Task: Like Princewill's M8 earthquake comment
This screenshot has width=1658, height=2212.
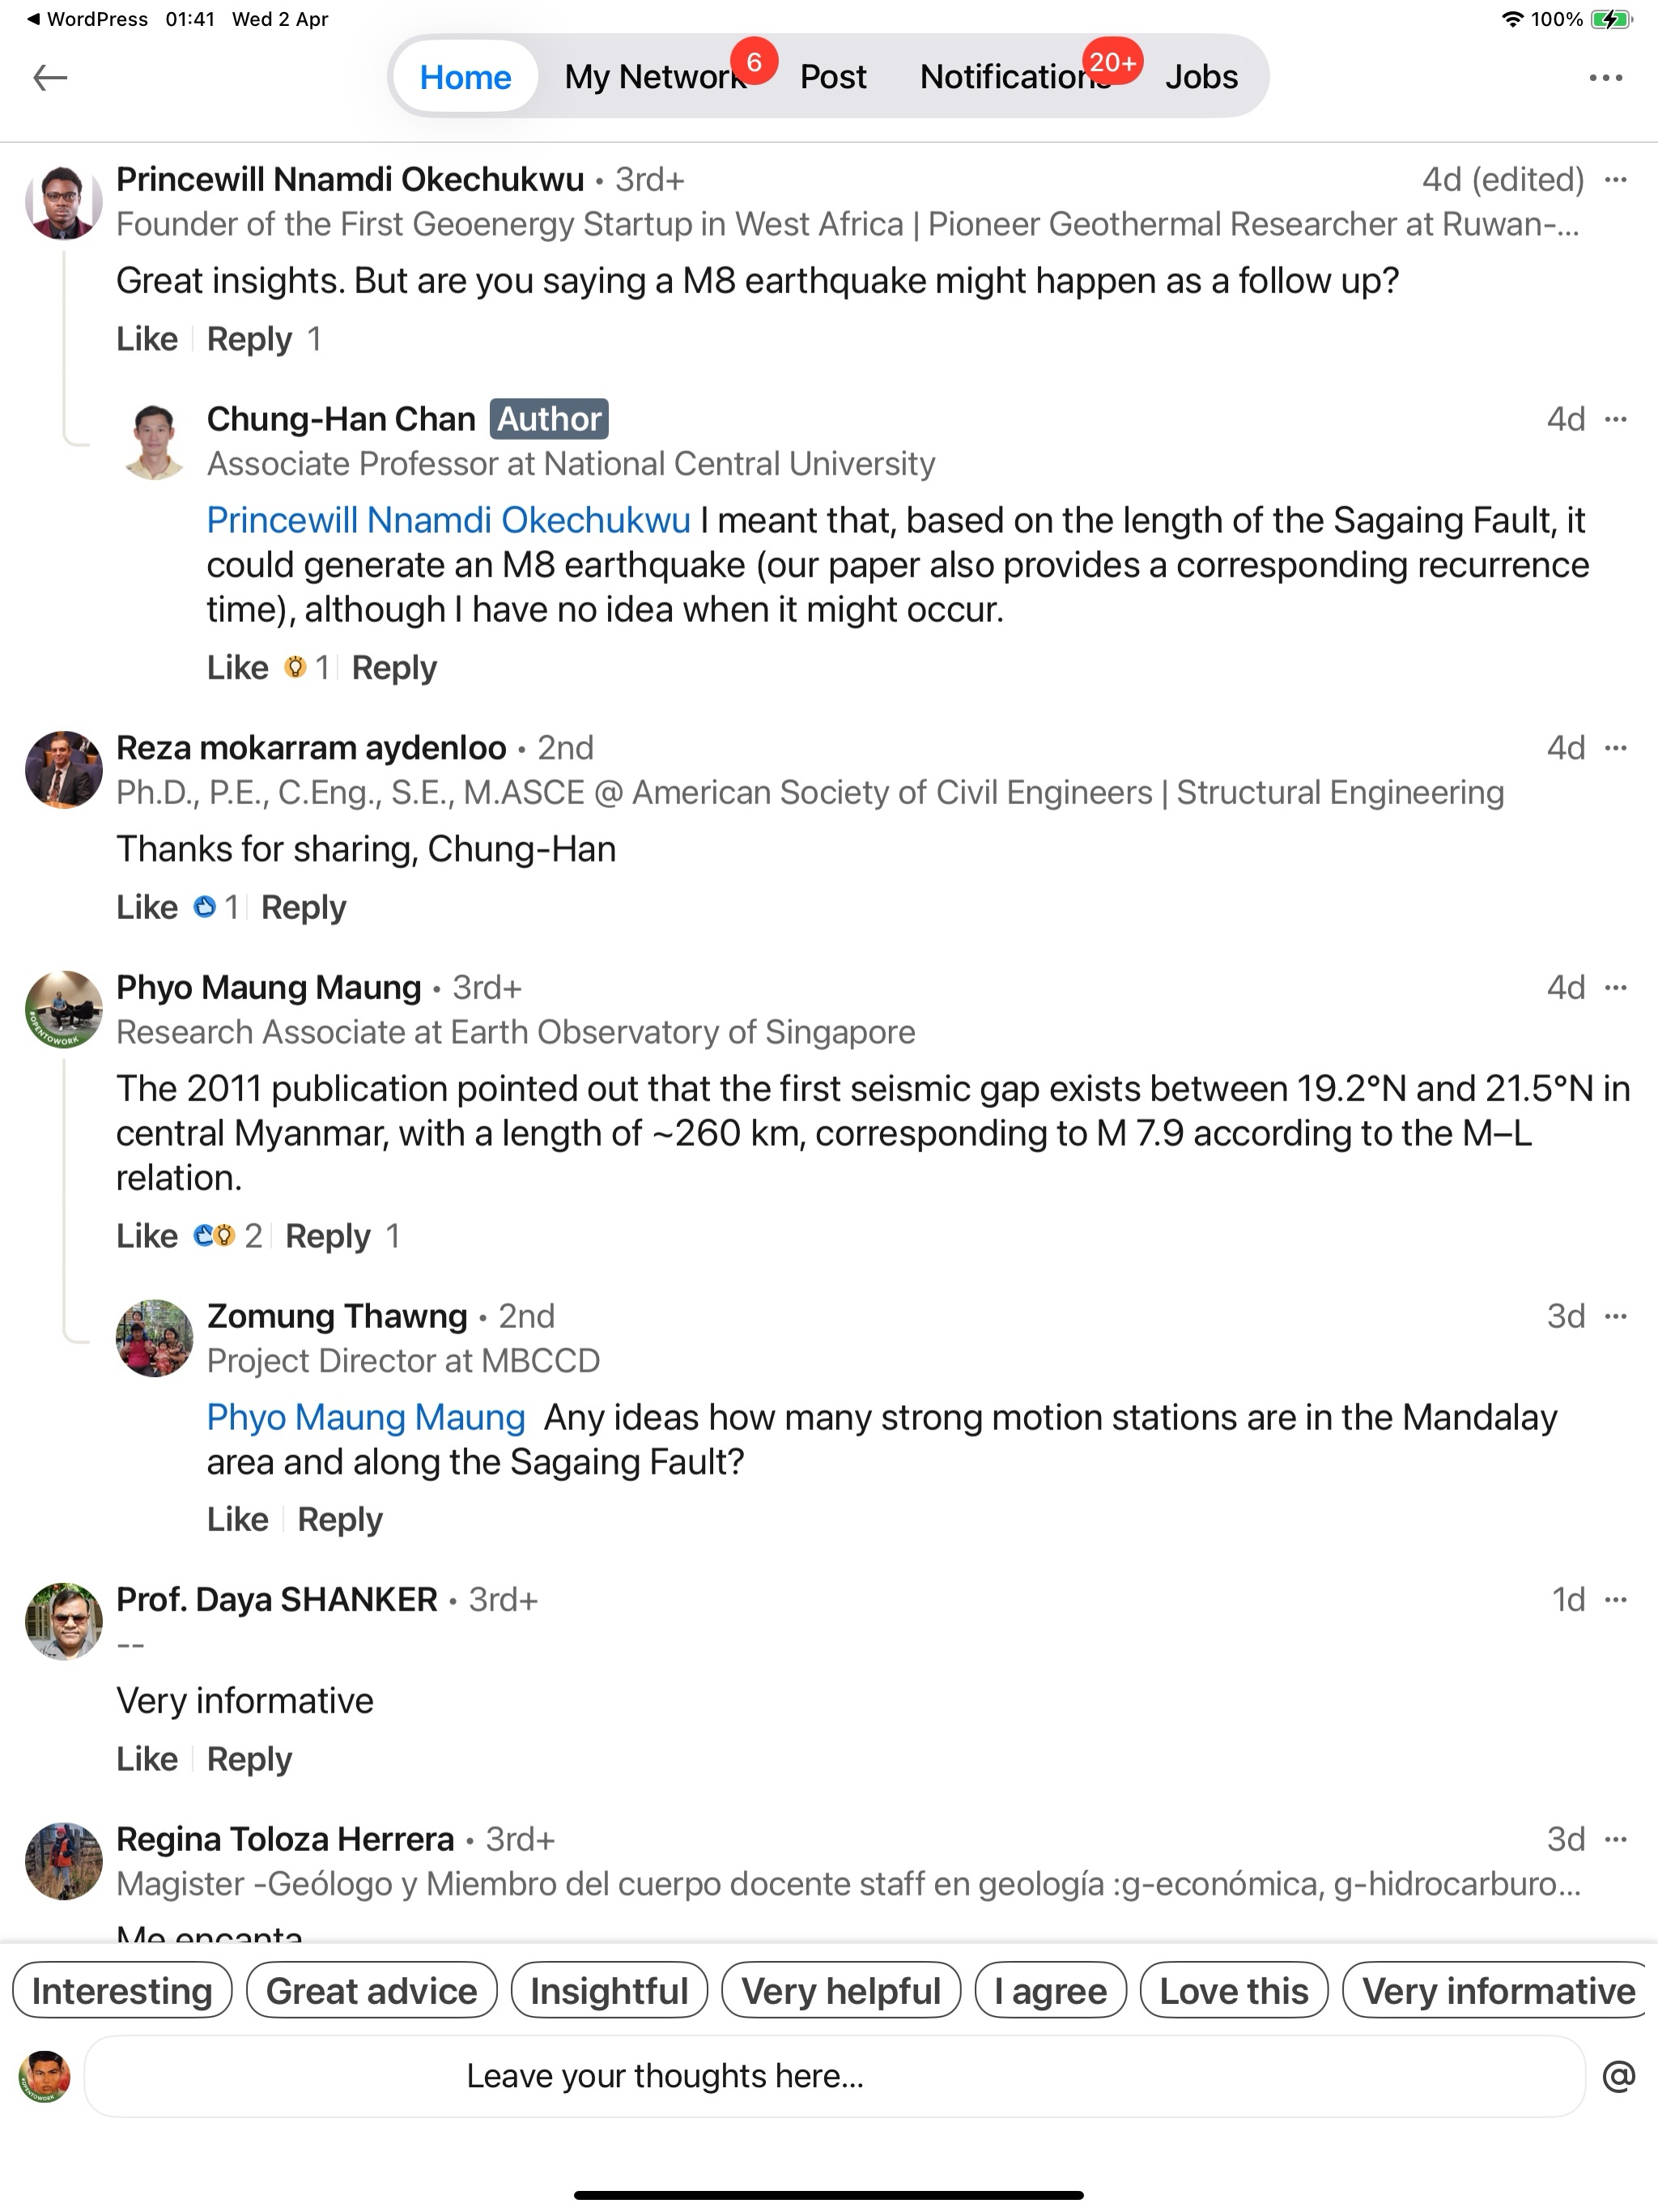Action: [x=147, y=339]
